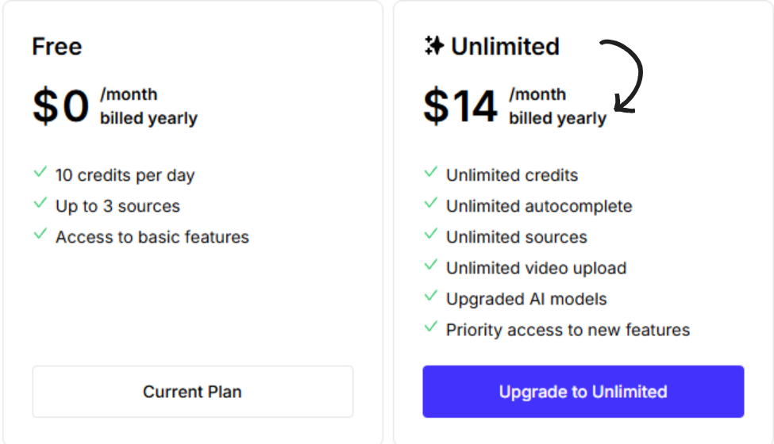774x444 pixels.
Task: Click billed yearly text under Unlimited plan
Action: tap(557, 118)
